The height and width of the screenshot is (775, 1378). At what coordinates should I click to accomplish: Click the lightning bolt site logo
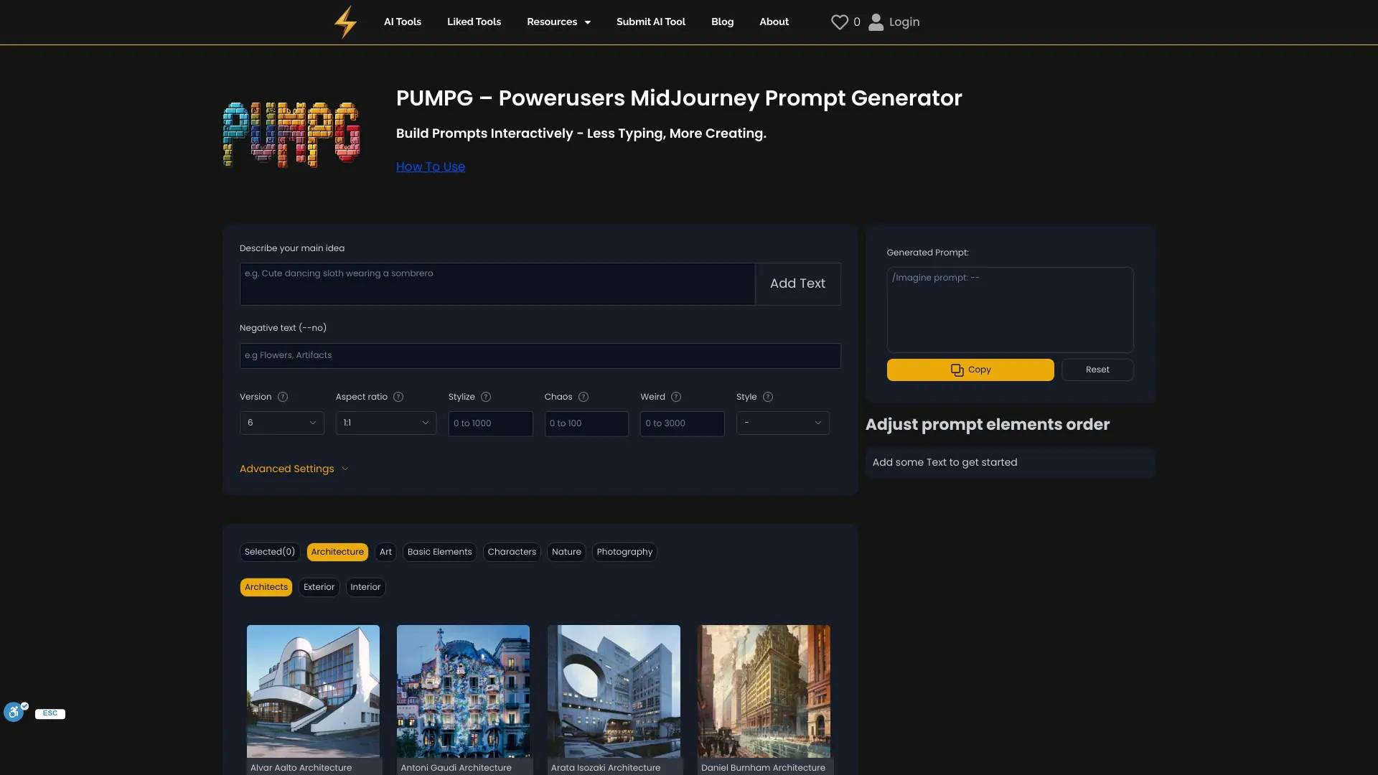point(345,22)
